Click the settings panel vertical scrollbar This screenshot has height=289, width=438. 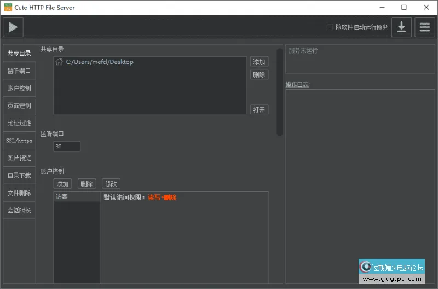pyautogui.click(x=279, y=92)
